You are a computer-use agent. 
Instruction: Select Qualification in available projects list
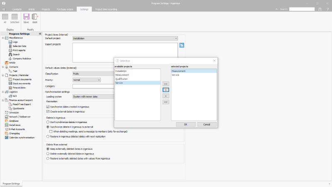[x=122, y=79]
